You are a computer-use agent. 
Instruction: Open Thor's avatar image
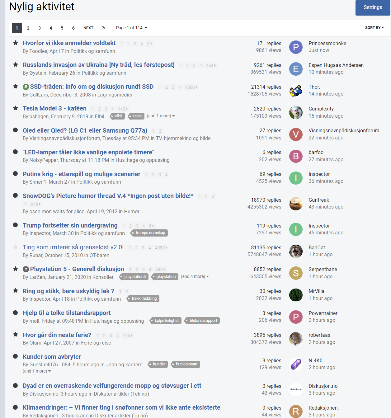296,91
